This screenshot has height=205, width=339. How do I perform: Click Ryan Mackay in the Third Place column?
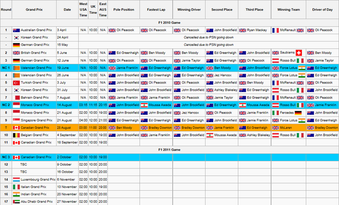(257, 30)
